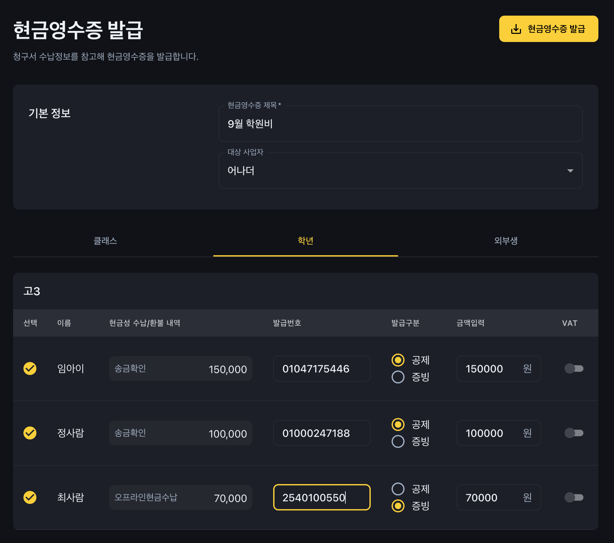614x543 pixels.
Task: Open the 외부생 tab
Action: coord(506,241)
